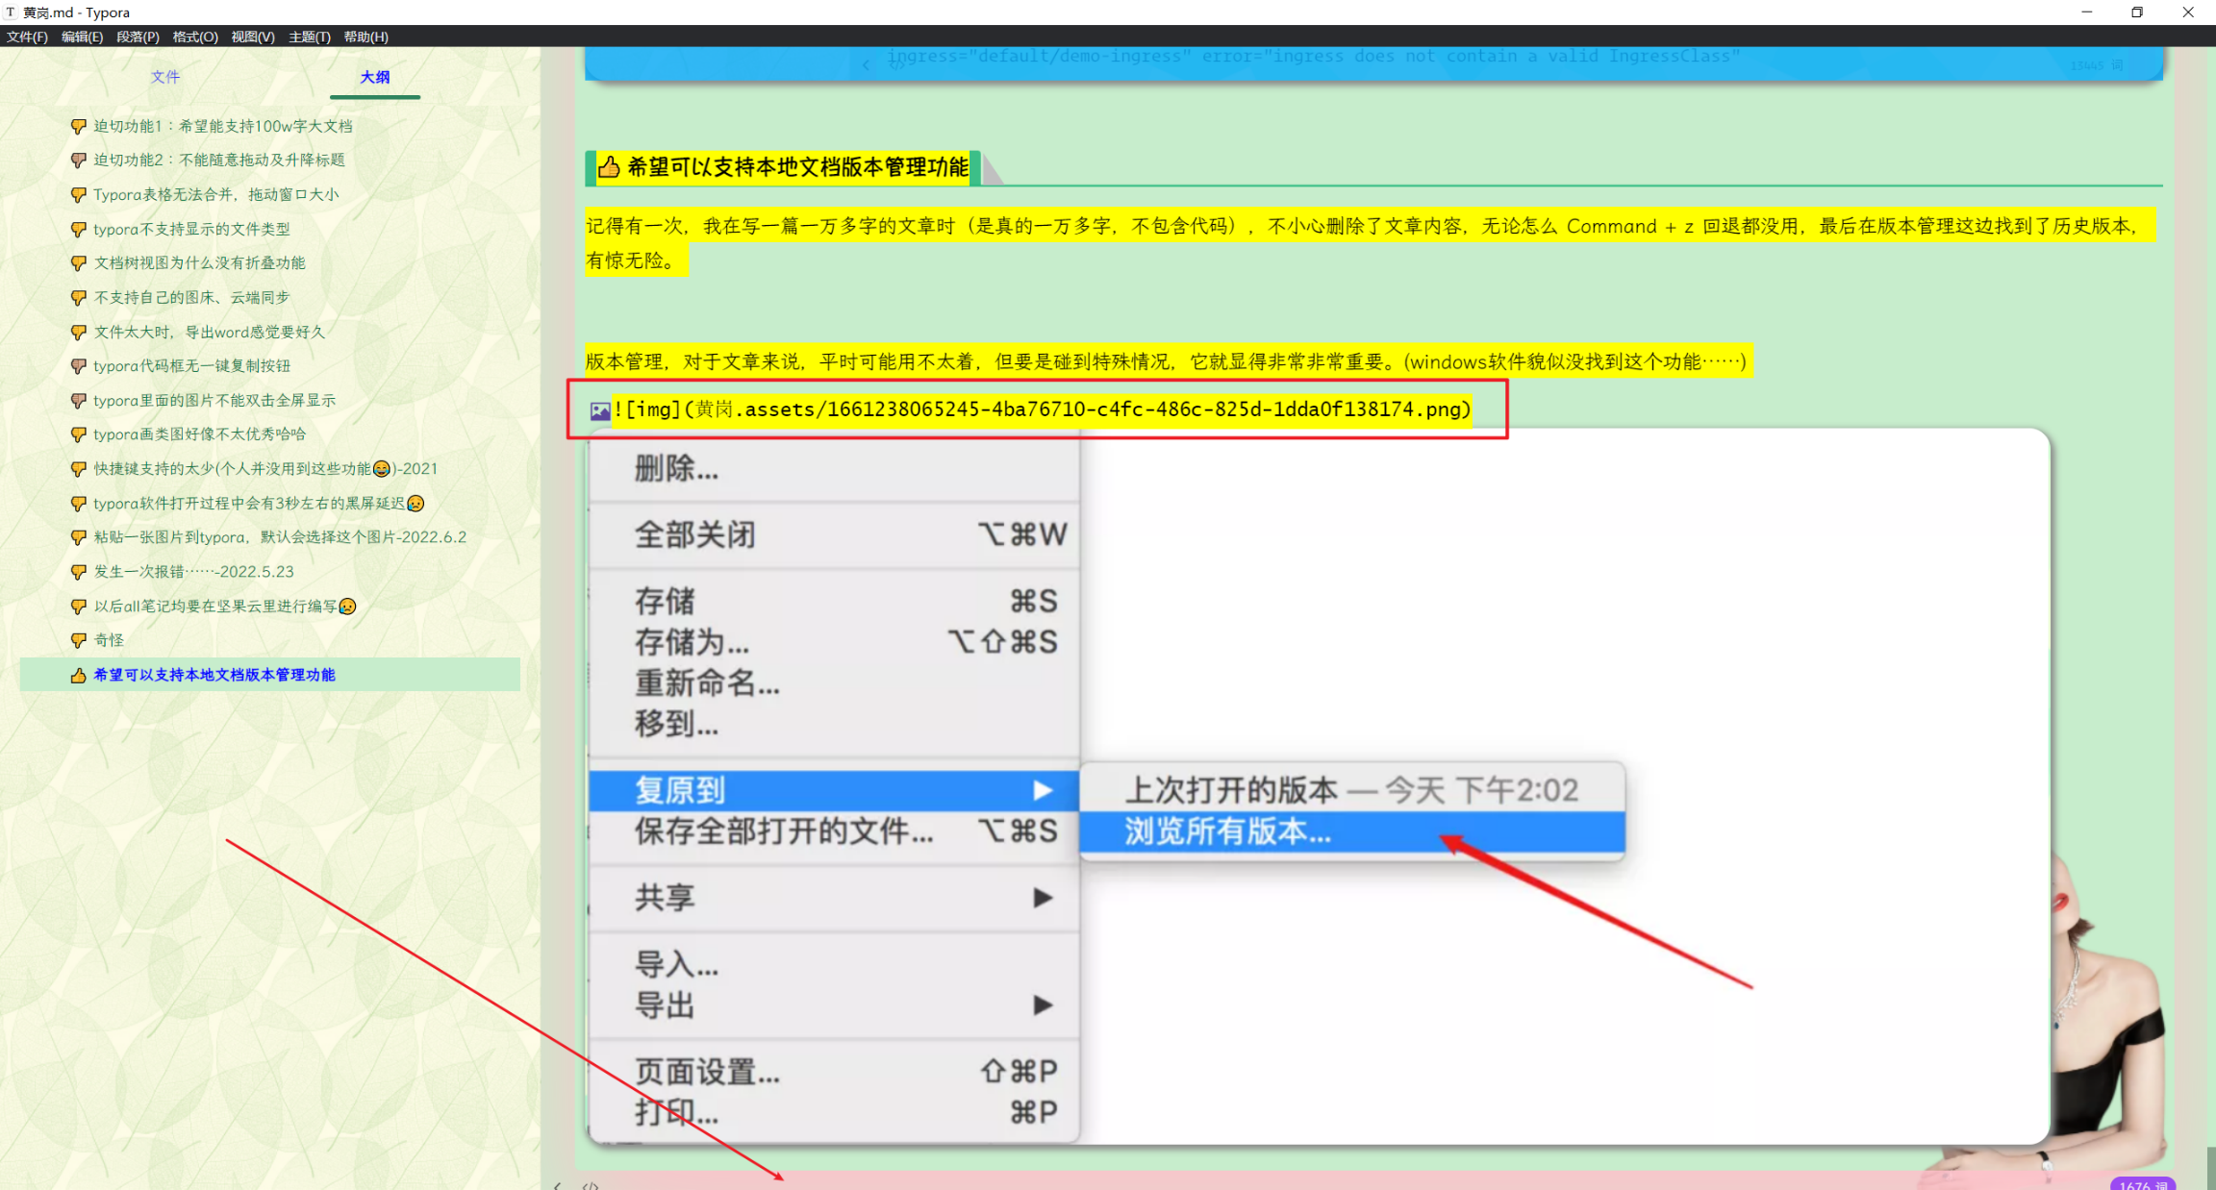Navigate to heading typora里面的图片不能双击全屏显示
The image size is (2216, 1190).
[214, 400]
